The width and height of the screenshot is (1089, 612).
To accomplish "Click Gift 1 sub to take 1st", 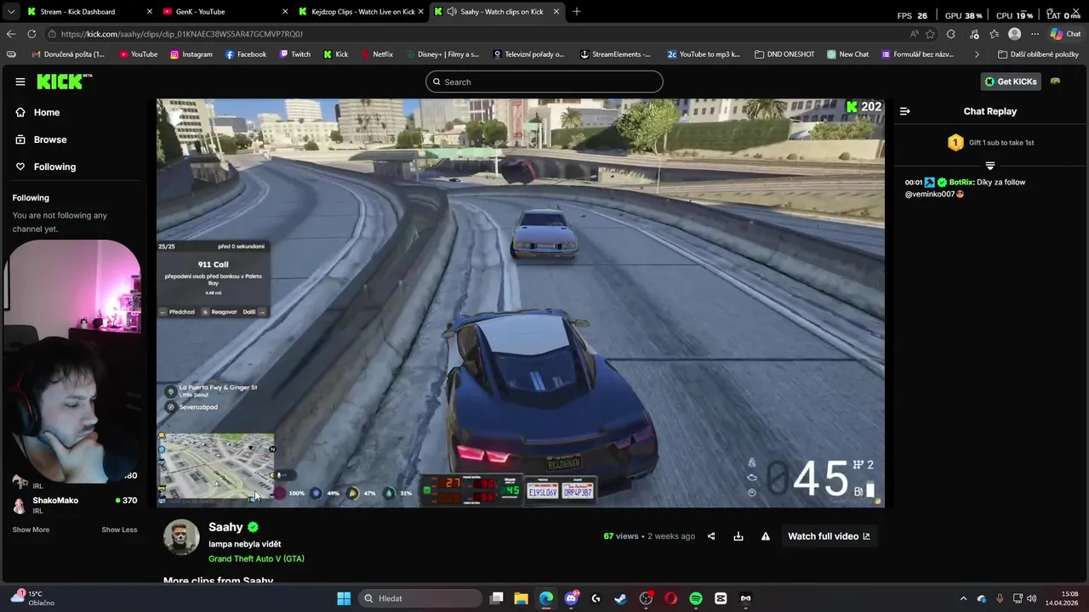I will [x=990, y=143].
